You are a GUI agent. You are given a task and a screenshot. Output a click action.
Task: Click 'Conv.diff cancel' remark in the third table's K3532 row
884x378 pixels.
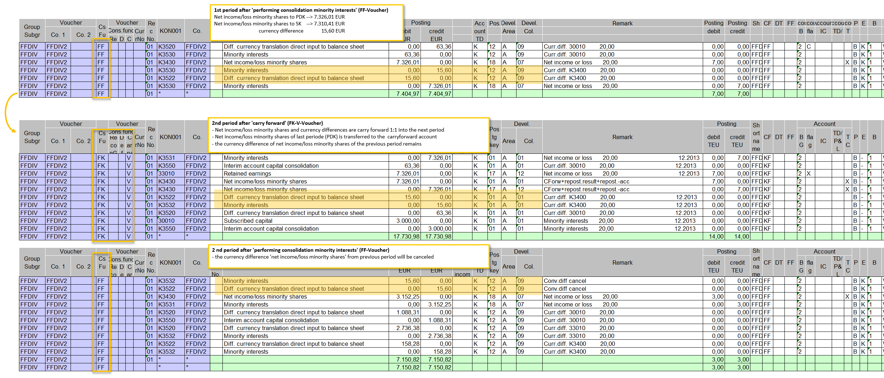coord(622,281)
